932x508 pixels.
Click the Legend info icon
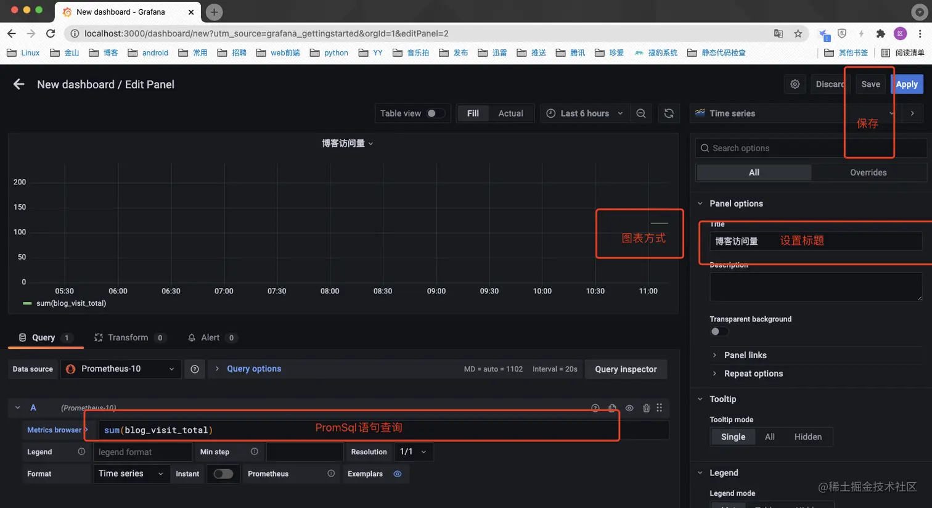[81, 452]
